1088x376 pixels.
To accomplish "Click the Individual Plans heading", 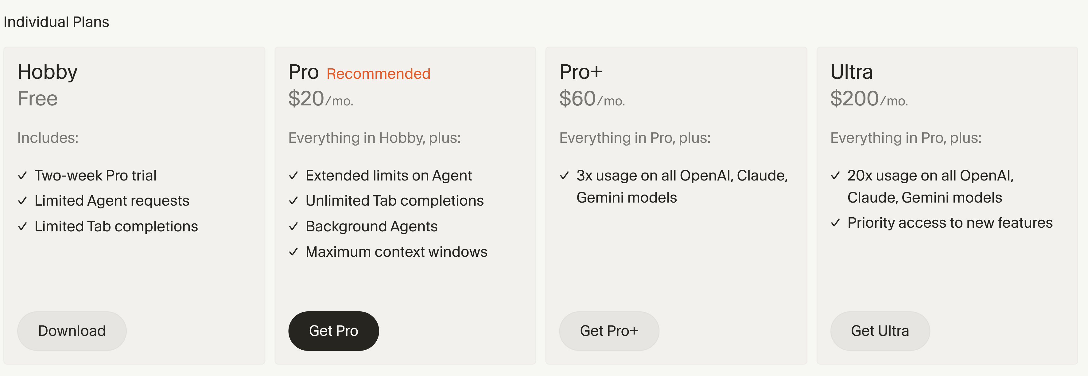I will [56, 22].
